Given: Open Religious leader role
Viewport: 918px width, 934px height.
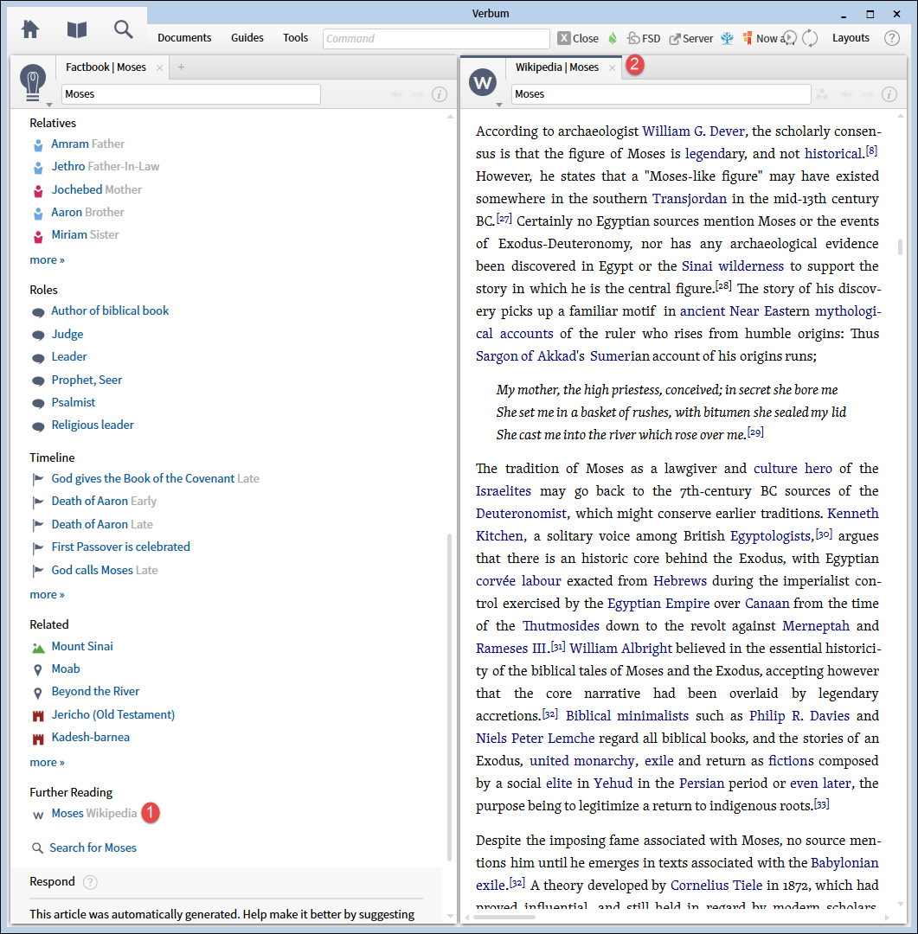Looking at the screenshot, I should pos(93,425).
